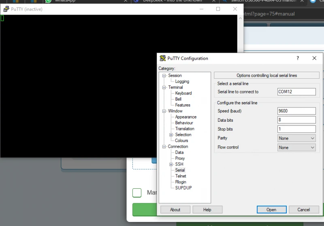Select the Window category
Viewport: 324px width, 226px height.
[x=175, y=111]
